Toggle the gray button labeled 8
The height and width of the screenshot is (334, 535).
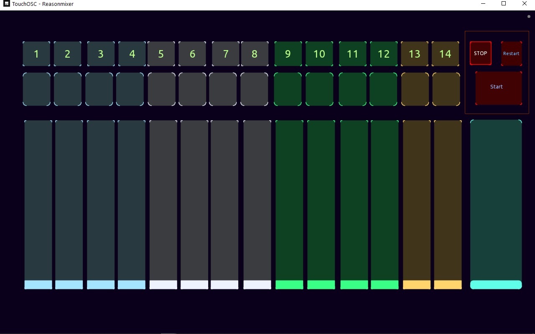click(x=255, y=54)
